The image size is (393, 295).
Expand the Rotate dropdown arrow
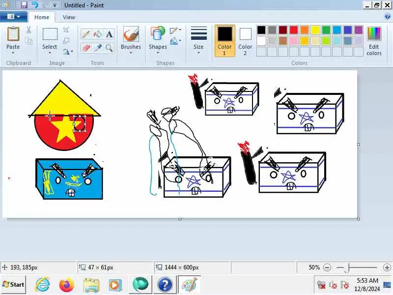click(x=72, y=52)
